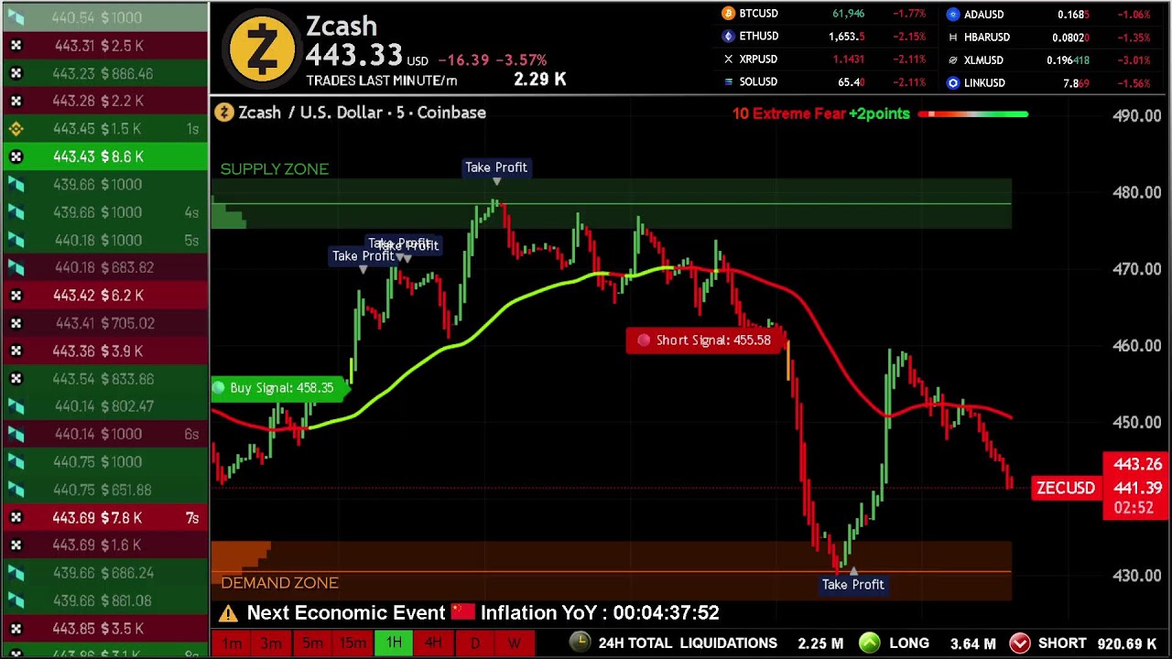This screenshot has width=1172, height=659.
Task: Click the 443.23 $886.46 trade row
Action: 104,73
